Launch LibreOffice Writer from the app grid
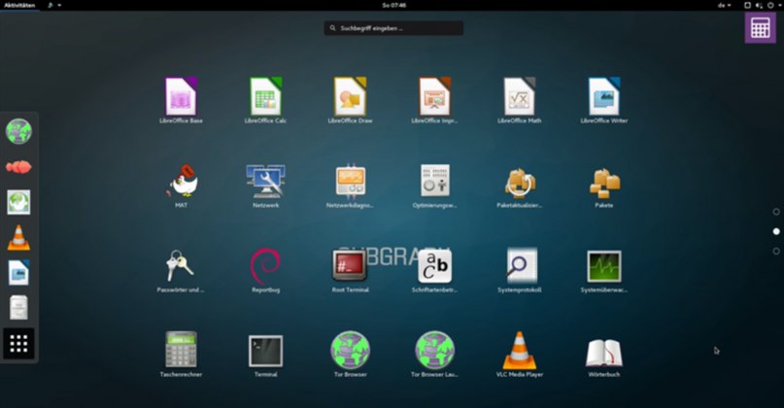 click(604, 100)
